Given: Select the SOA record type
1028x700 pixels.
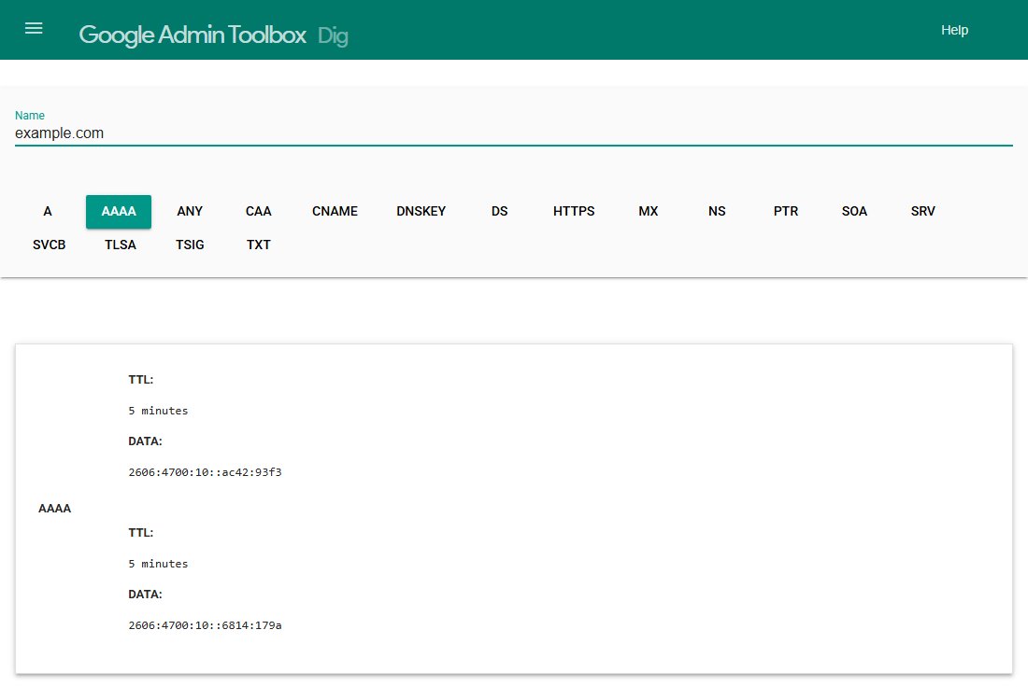Looking at the screenshot, I should tap(854, 212).
